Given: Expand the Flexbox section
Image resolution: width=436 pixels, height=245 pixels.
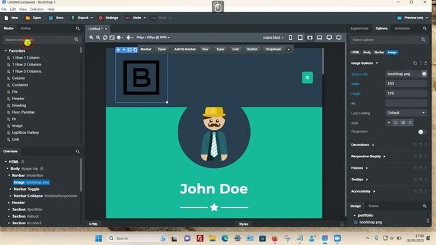Looking at the screenshot, I should (359, 168).
